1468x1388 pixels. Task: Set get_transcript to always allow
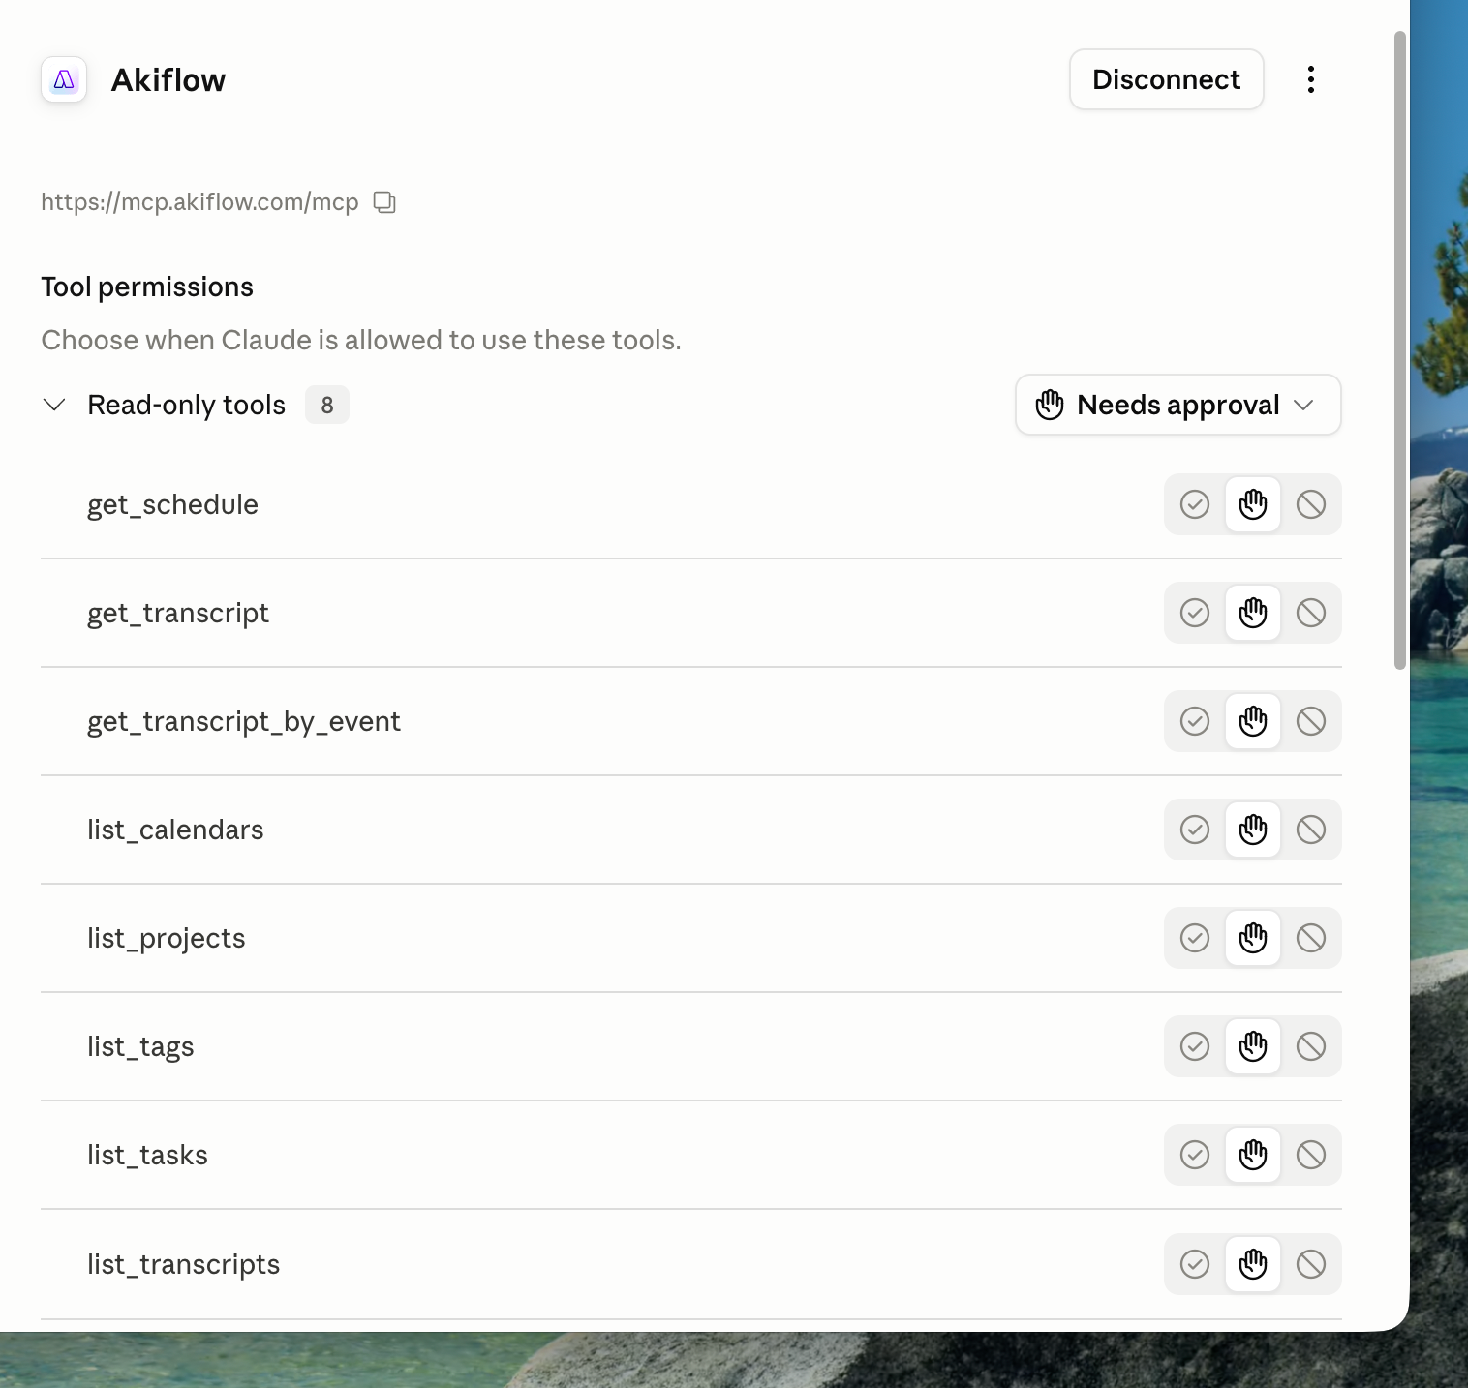click(x=1195, y=613)
